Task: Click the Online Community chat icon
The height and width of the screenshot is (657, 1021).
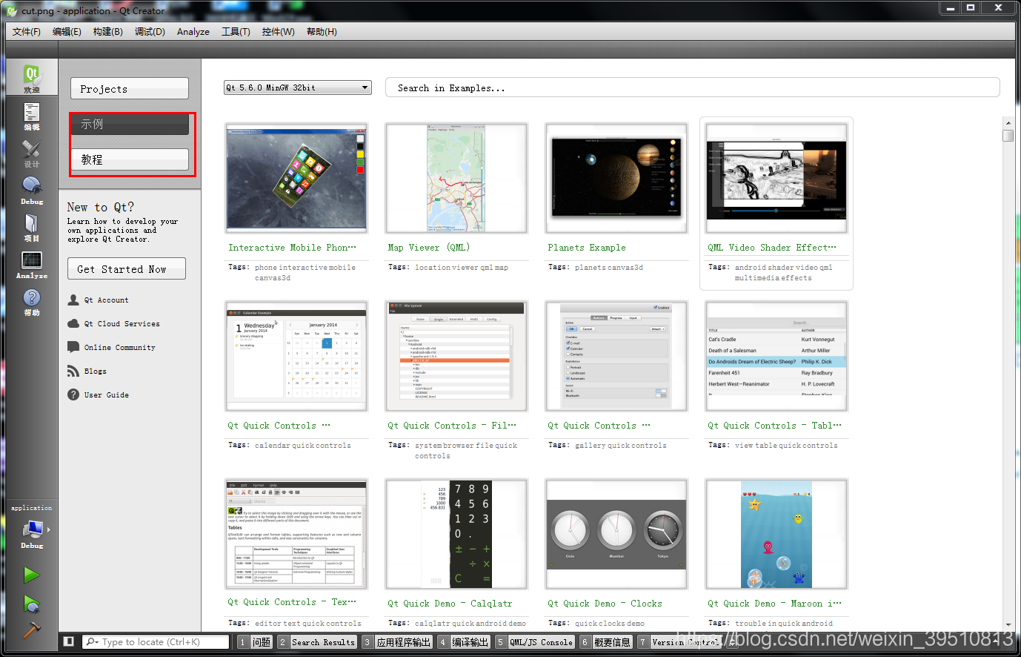Action: coord(73,347)
